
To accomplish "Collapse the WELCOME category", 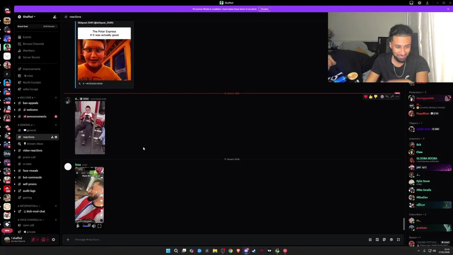I will tap(27, 98).
